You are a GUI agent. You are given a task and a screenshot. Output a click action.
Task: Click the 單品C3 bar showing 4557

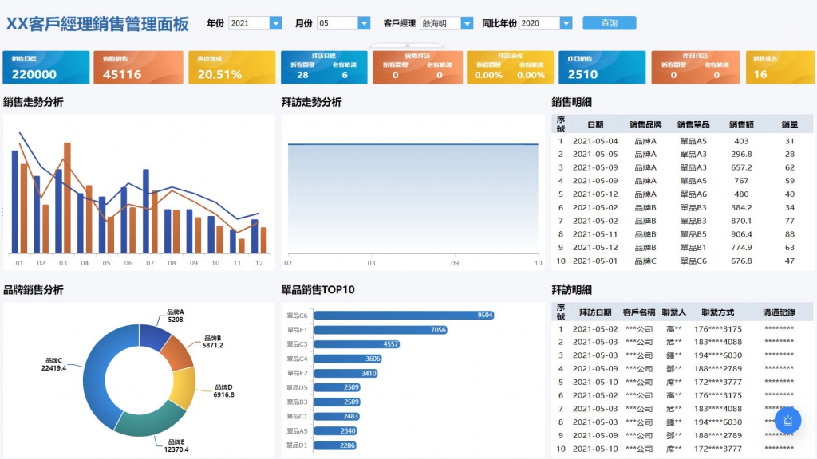coord(357,344)
